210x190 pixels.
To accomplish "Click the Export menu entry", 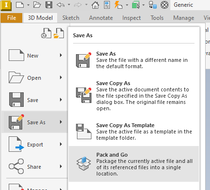I will tap(34, 145).
